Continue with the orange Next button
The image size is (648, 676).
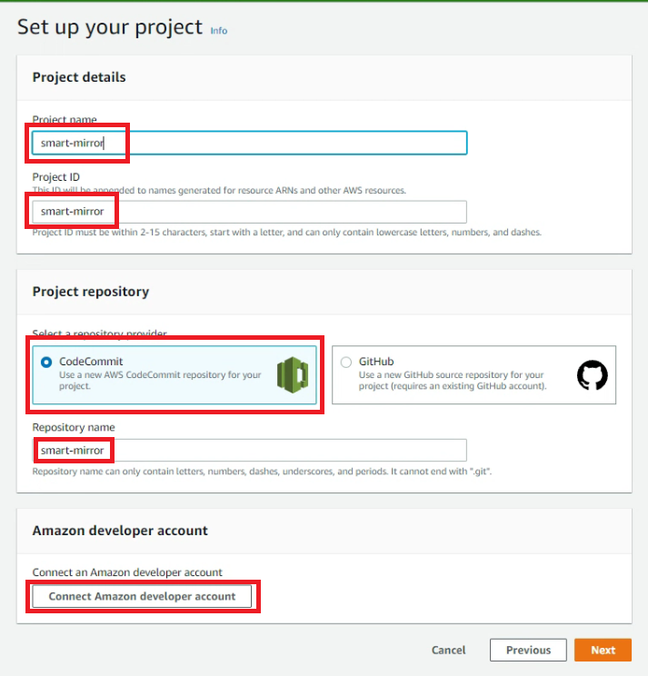(603, 651)
